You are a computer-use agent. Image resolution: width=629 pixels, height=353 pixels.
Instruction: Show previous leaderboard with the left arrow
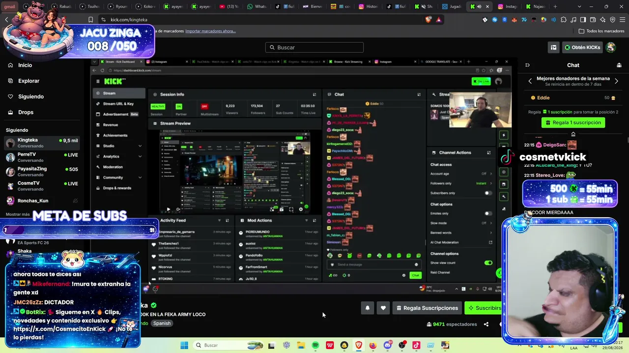coord(530,81)
